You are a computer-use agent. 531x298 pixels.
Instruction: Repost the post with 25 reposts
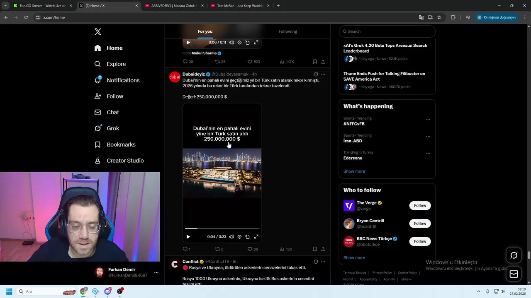pyautogui.click(x=220, y=62)
